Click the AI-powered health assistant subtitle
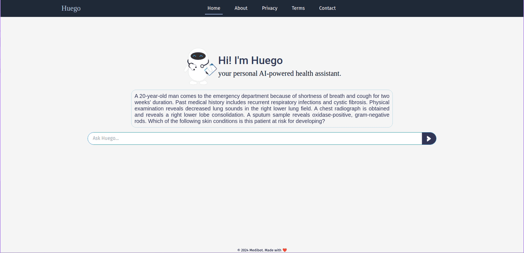This screenshot has height=253, width=524. (279, 73)
